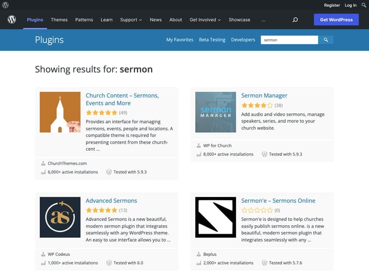Open the About menu item
The height and width of the screenshot is (278, 369).
(175, 20)
